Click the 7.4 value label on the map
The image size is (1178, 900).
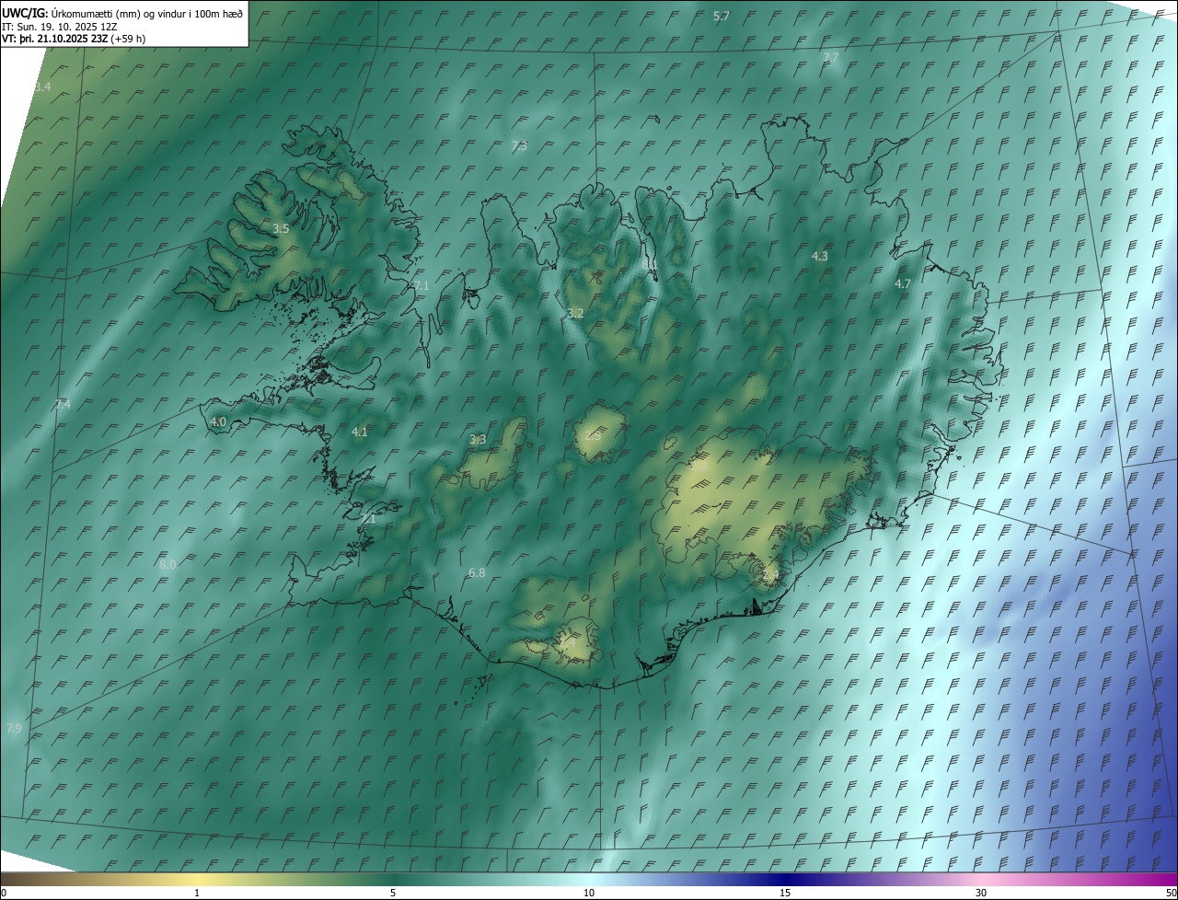(63, 405)
